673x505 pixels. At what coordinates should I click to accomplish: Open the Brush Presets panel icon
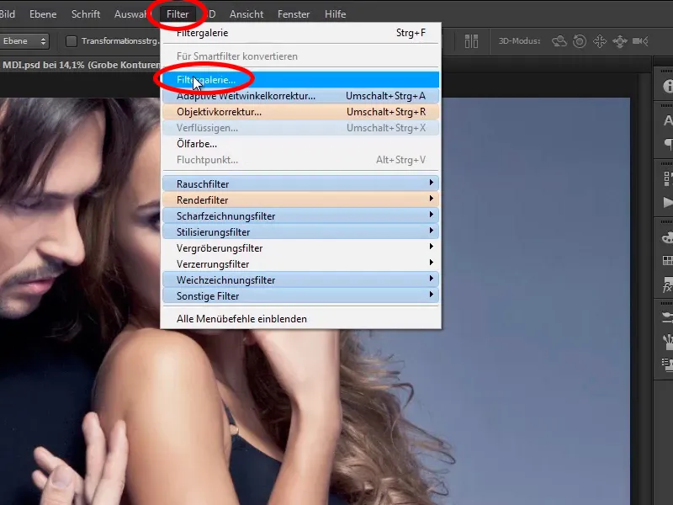point(667,317)
